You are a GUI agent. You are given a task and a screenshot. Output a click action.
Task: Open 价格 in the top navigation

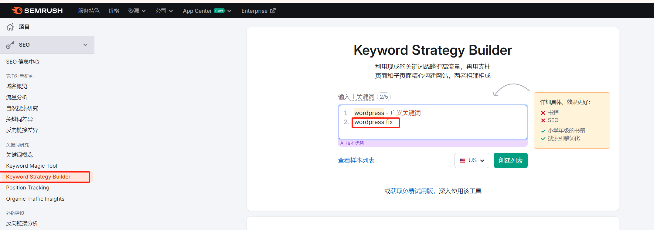click(x=114, y=11)
